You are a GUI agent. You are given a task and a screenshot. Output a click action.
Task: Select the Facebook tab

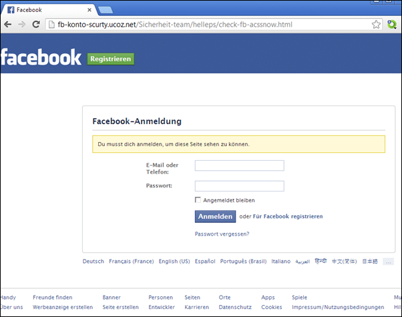click(x=49, y=10)
